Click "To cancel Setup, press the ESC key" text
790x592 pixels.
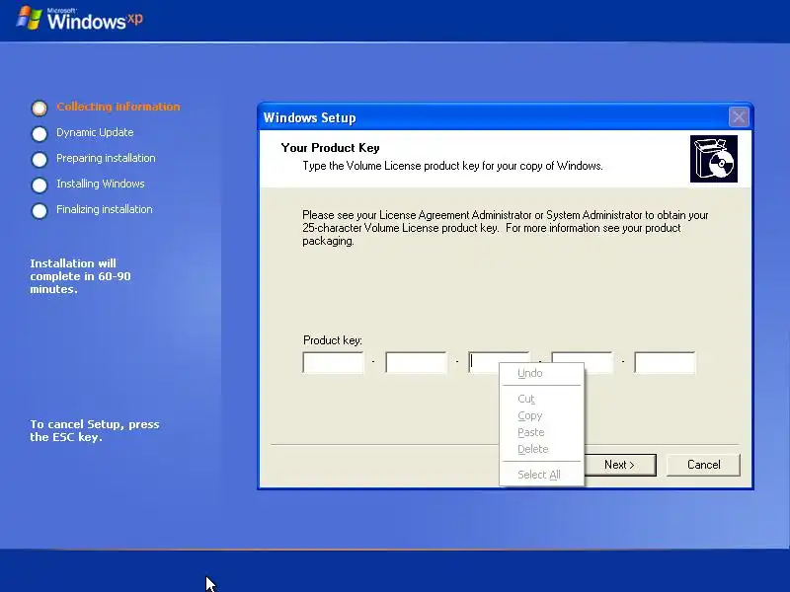tap(95, 430)
